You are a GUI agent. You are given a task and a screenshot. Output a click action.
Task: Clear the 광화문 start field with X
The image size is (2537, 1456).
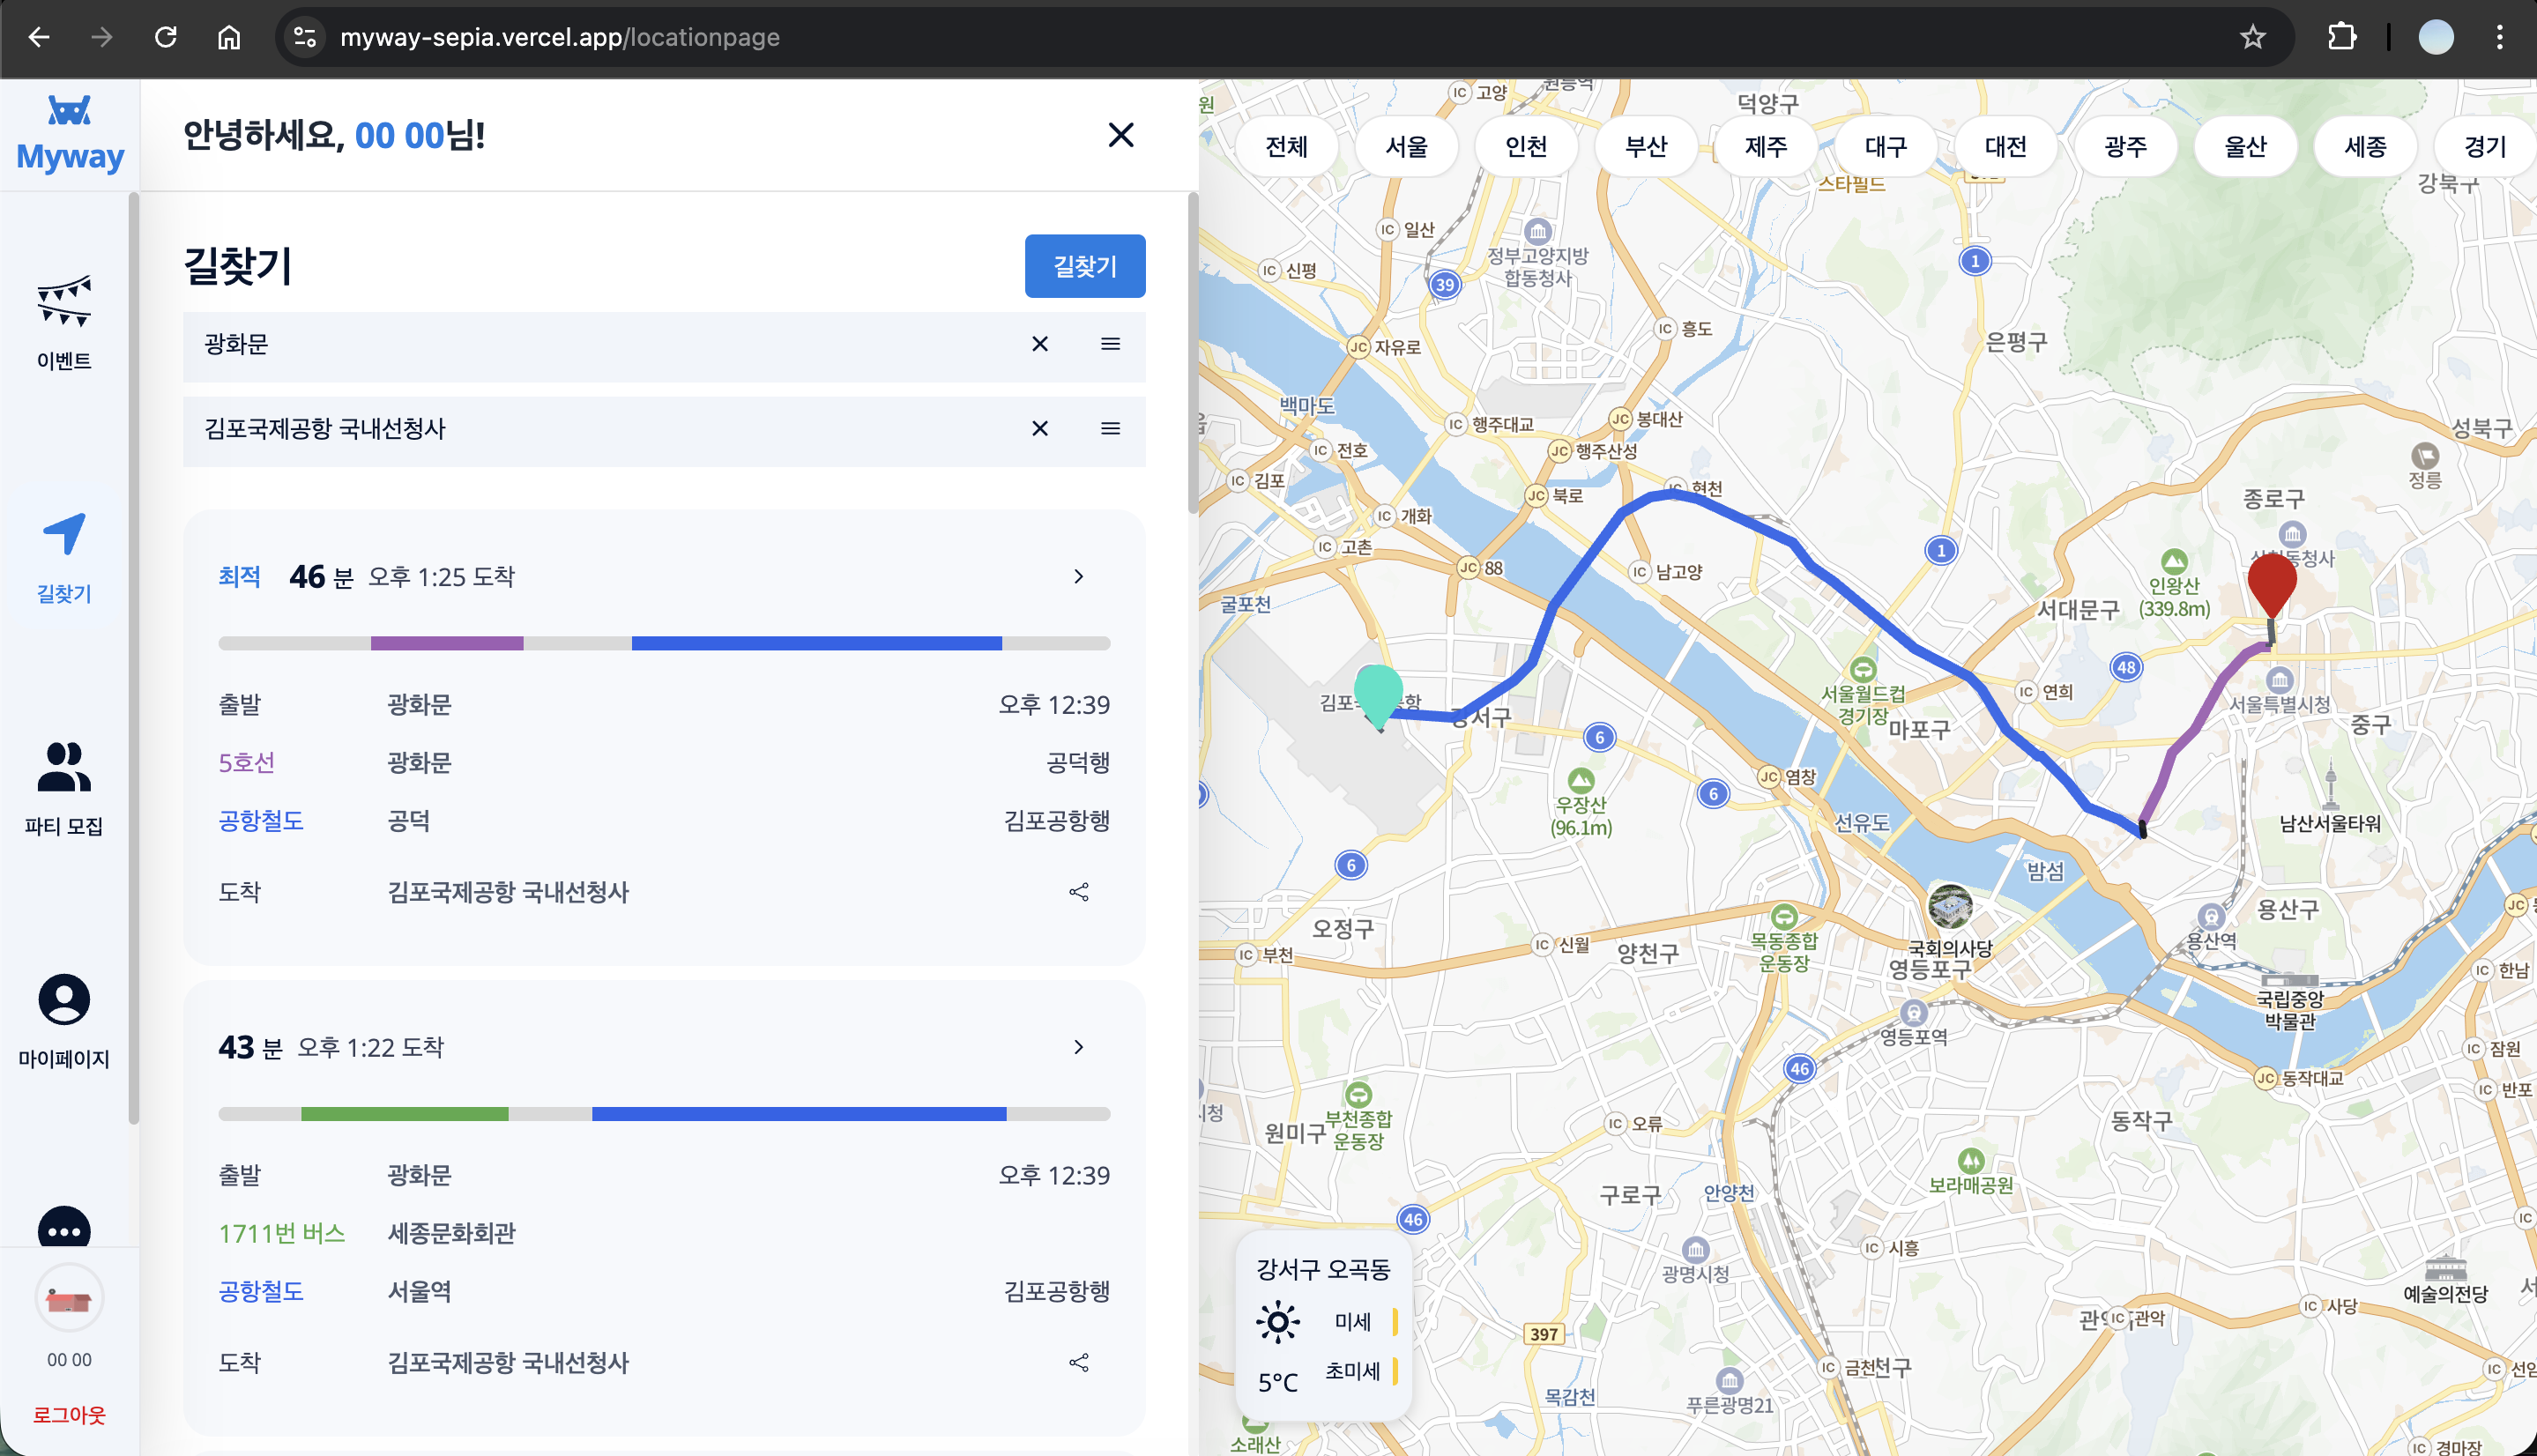[x=1040, y=345]
